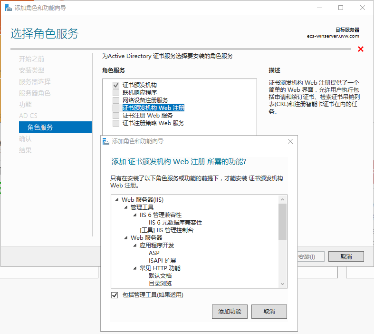Image resolution: width=374 pixels, height=334 pixels.
Task: Go to 功能 wizard step
Action: pos(25,104)
